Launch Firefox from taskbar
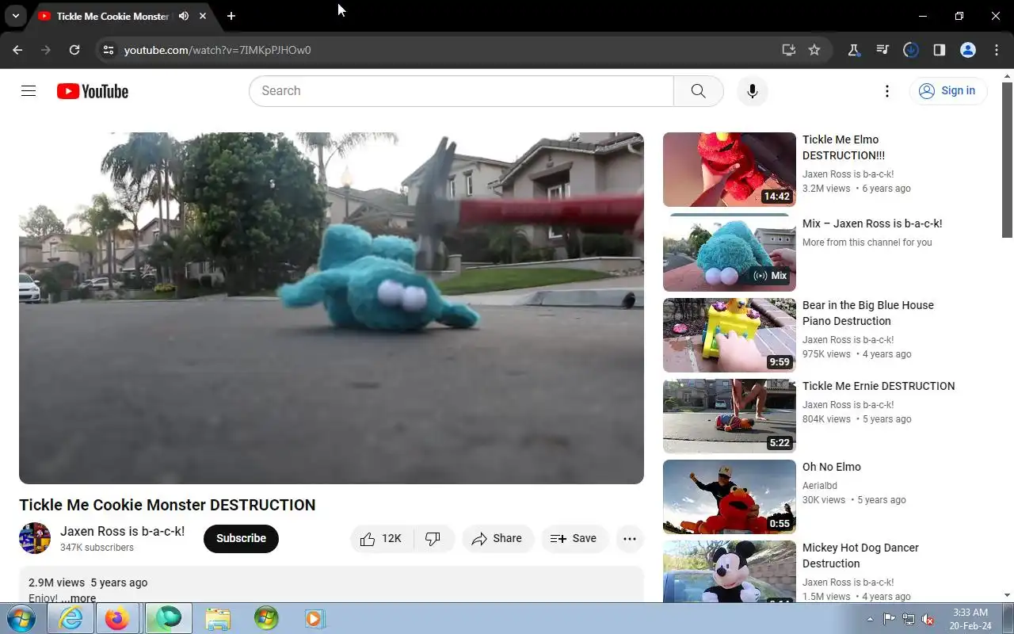 point(117,618)
